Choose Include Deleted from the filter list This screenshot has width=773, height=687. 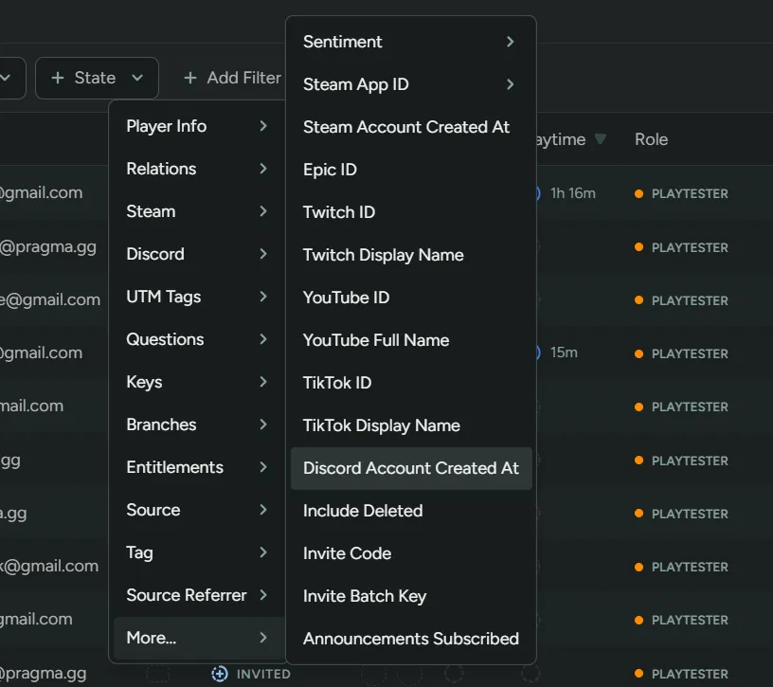363,511
